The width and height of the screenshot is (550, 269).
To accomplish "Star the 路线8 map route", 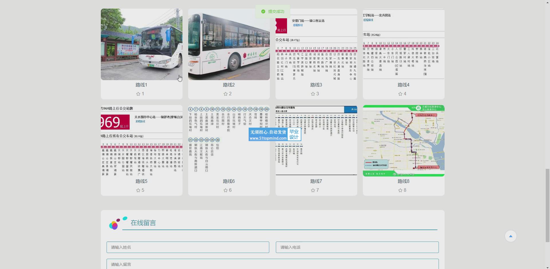I will pos(400,190).
